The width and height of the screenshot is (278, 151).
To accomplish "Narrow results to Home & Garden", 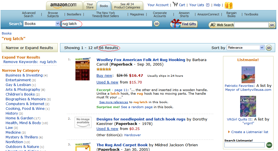I will point(19,118).
